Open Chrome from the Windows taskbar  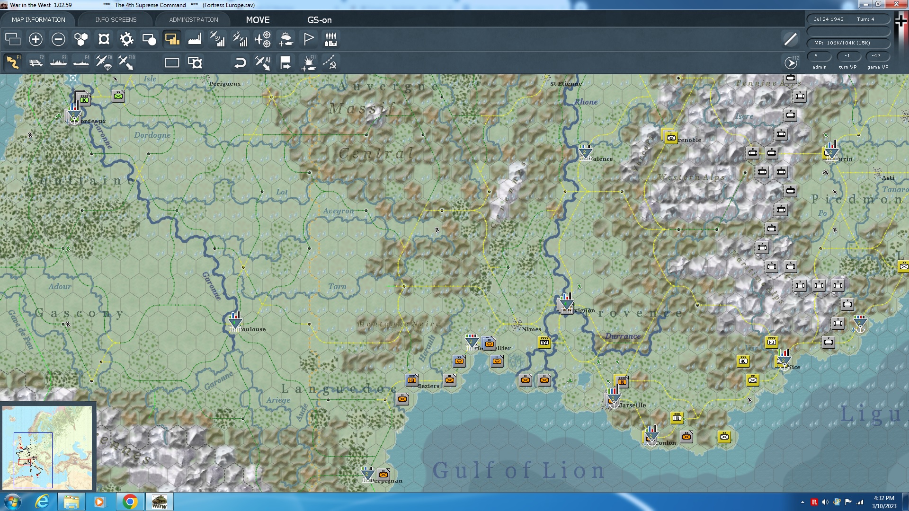pos(130,502)
